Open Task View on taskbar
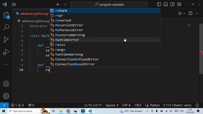The width and height of the screenshot is (203, 114). pos(53,111)
